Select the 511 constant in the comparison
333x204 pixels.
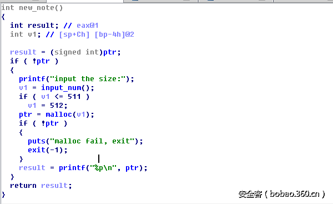[74, 97]
